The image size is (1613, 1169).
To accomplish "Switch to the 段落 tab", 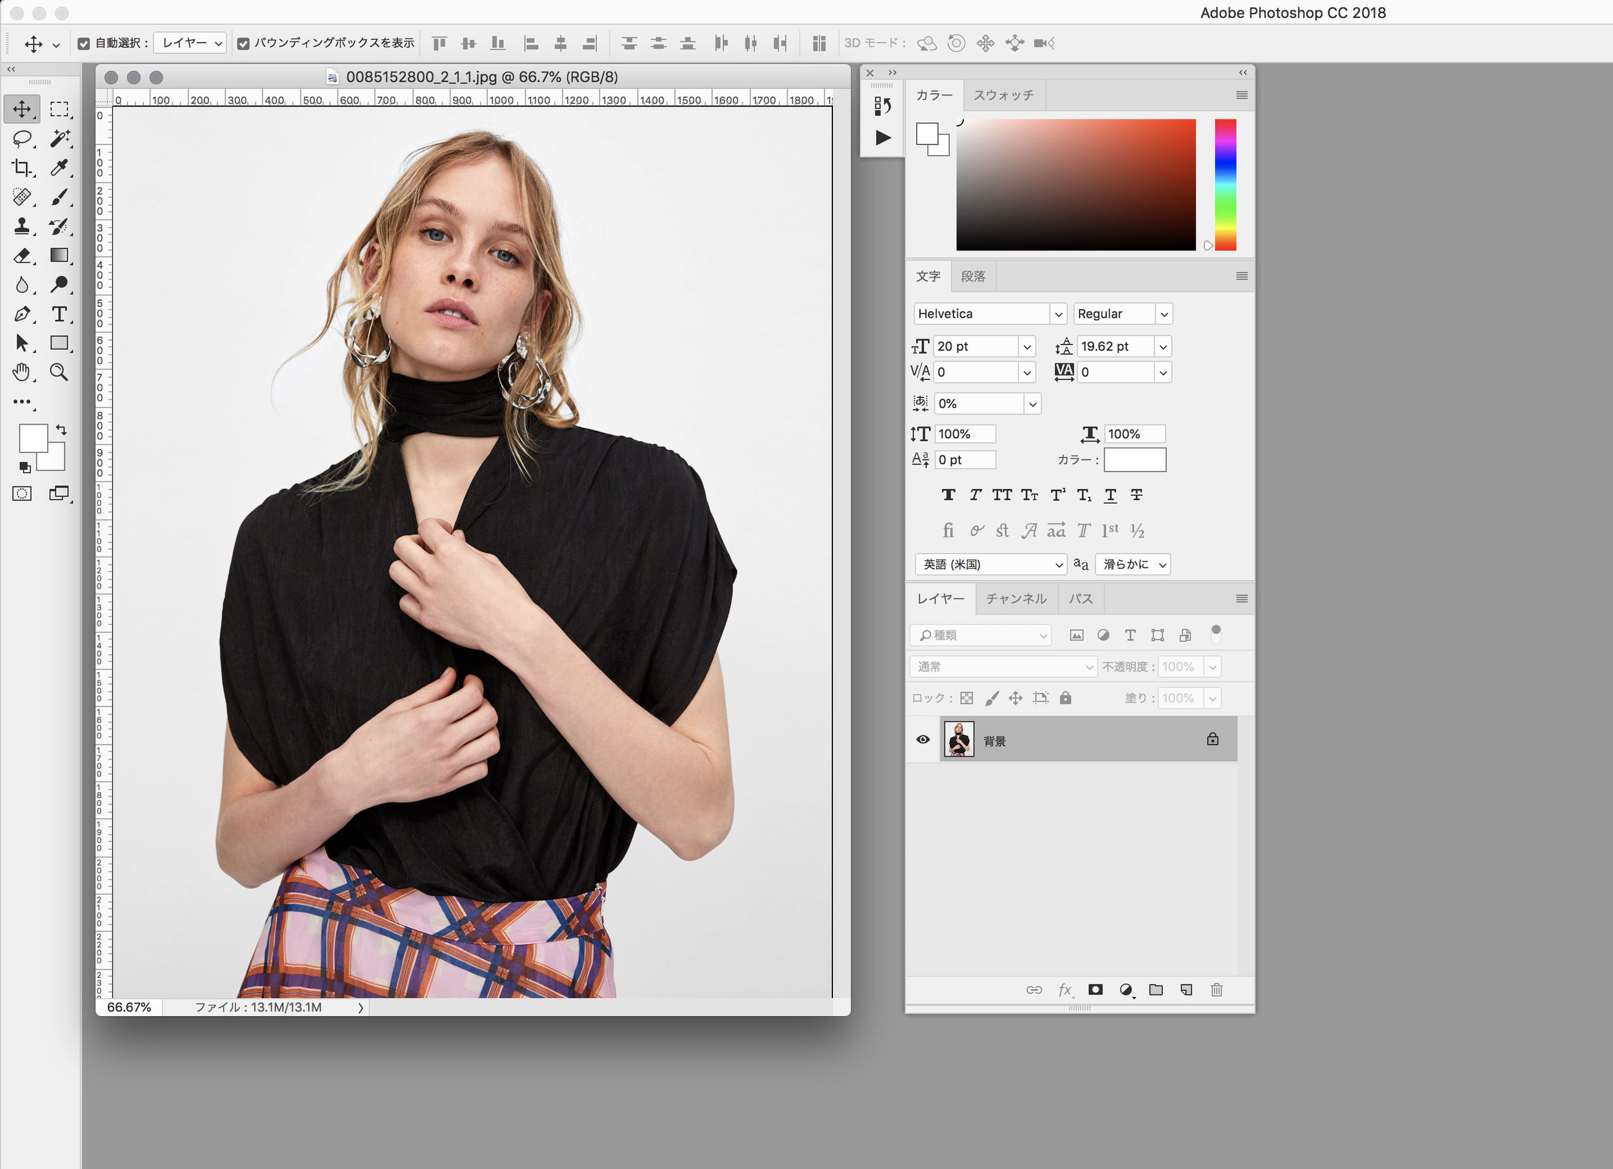I will [x=973, y=276].
